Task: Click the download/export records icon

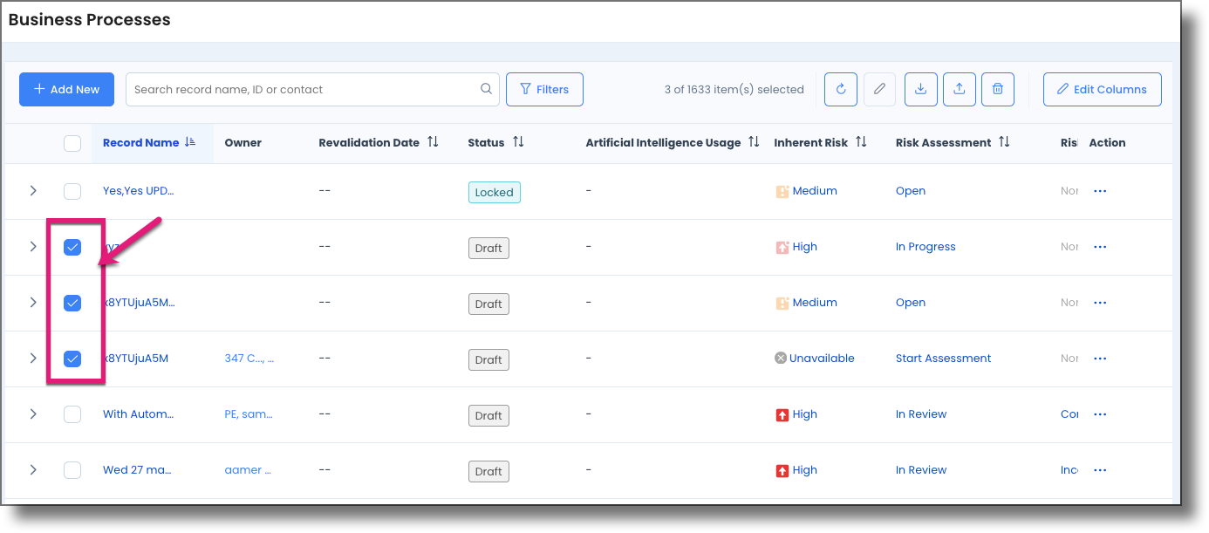Action: (x=920, y=88)
